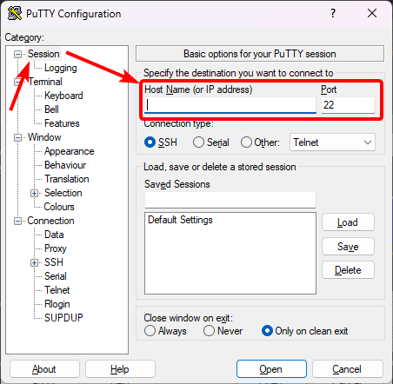Open the Telnet connection type dropdown
The height and width of the screenshot is (384, 393).
[x=332, y=142]
